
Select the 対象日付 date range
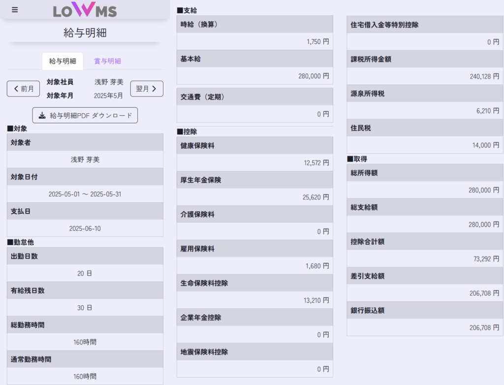(85, 194)
